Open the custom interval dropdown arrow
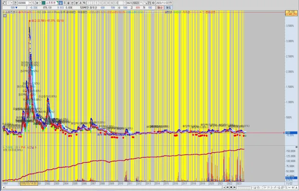The height and width of the screenshot is (191, 299). tap(125, 3)
